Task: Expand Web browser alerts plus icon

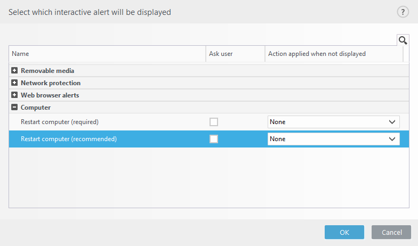Action: tap(14, 95)
